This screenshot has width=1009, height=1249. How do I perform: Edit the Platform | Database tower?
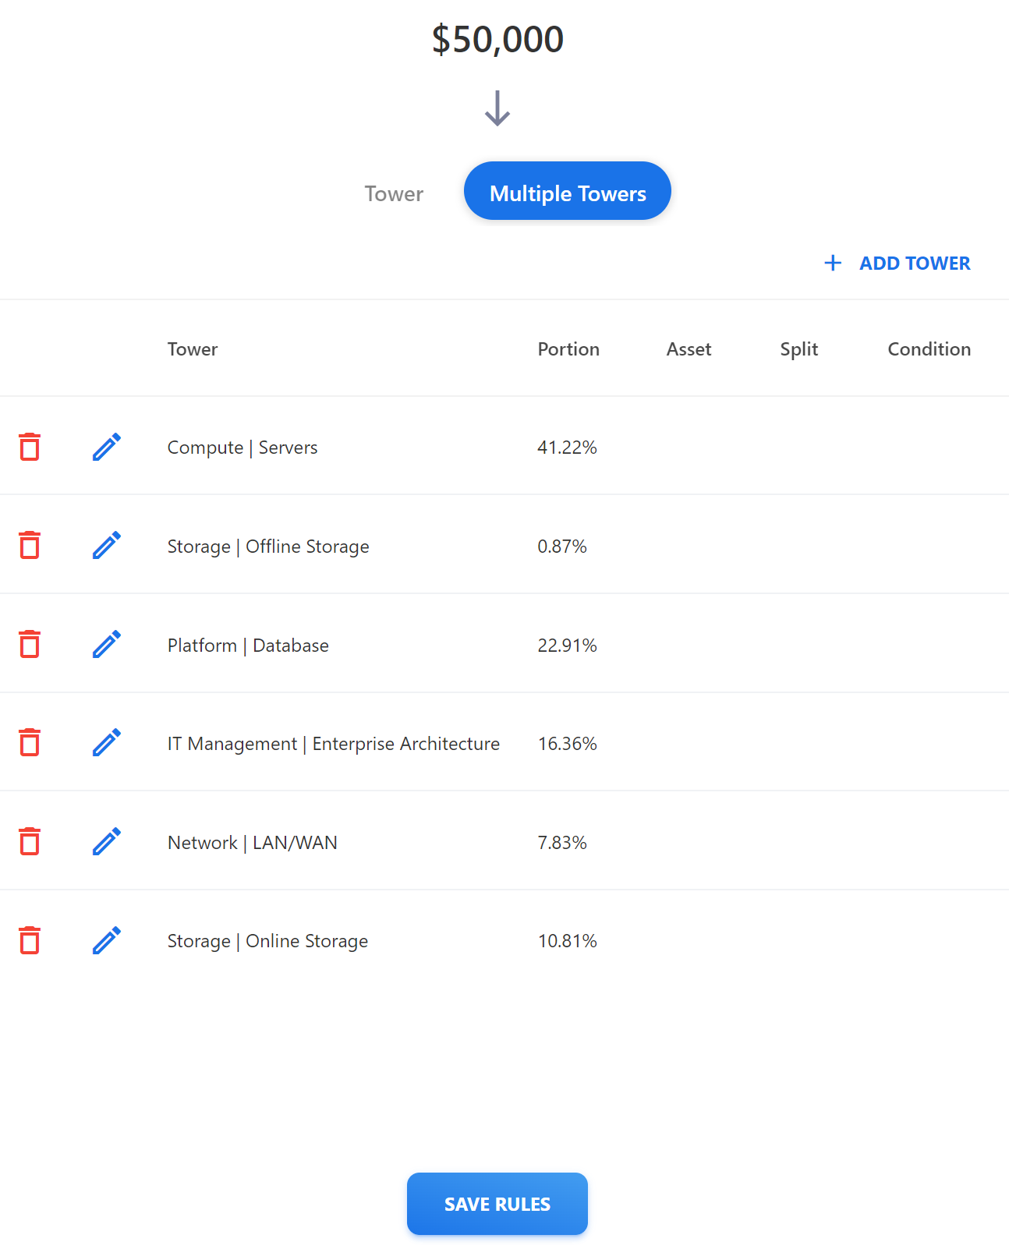point(107,645)
